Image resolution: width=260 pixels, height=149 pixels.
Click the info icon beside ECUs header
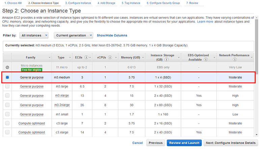(86, 57)
